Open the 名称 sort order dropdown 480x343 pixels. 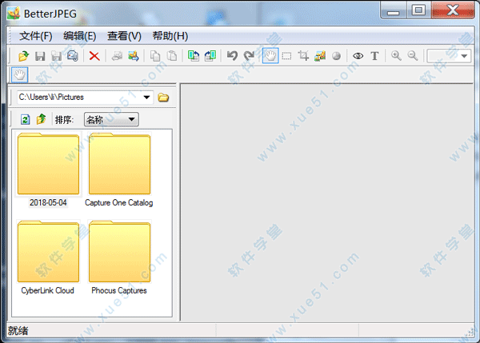click(111, 119)
